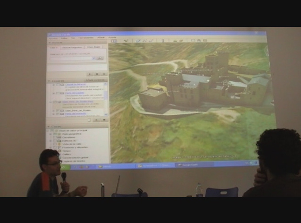Play the Lugares tour button
301x223 pixels.
pos(96,120)
